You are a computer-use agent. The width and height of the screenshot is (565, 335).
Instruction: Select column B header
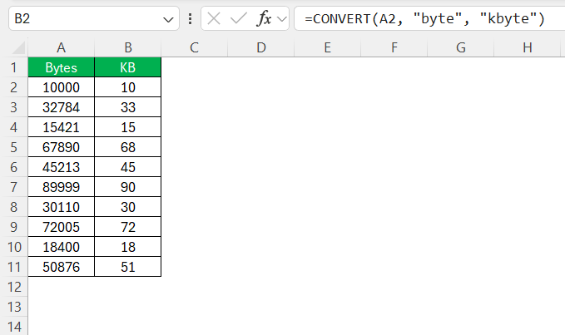tap(128, 47)
